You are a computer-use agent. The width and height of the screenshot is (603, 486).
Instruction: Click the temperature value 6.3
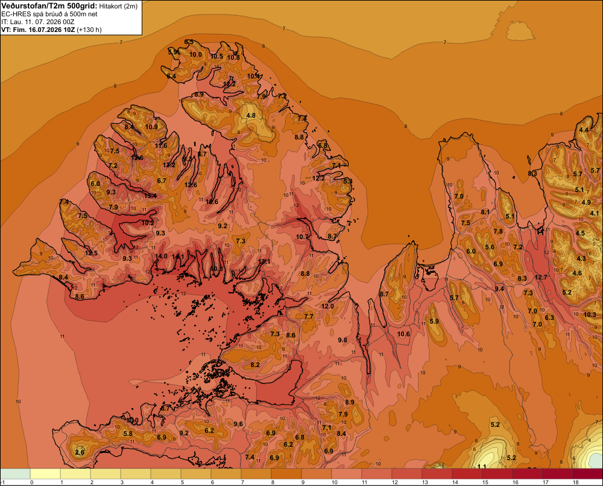pyautogui.click(x=549, y=318)
